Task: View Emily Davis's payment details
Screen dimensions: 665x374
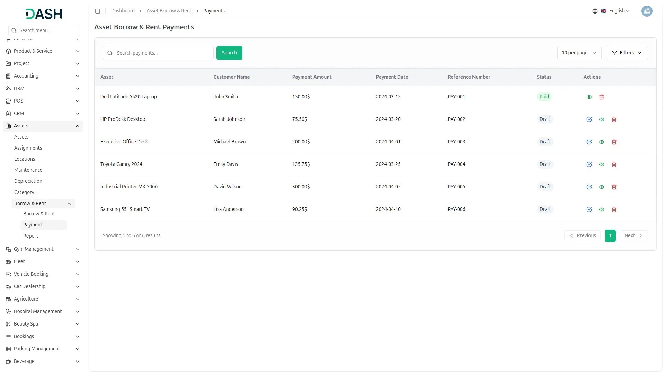Action: pyautogui.click(x=602, y=164)
